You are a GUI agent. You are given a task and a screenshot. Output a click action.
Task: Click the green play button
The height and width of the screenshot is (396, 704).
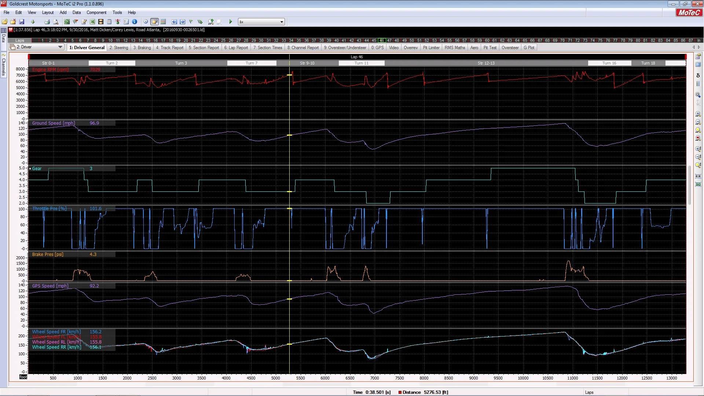click(231, 22)
